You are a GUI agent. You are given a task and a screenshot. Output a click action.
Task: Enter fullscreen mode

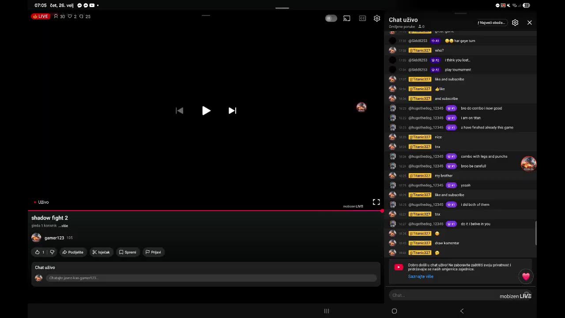click(376, 202)
